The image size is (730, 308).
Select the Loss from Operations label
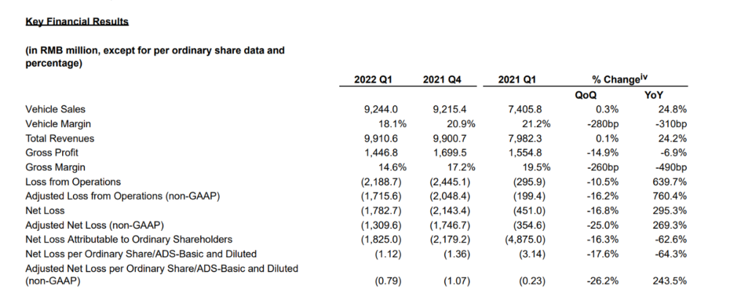click(73, 182)
